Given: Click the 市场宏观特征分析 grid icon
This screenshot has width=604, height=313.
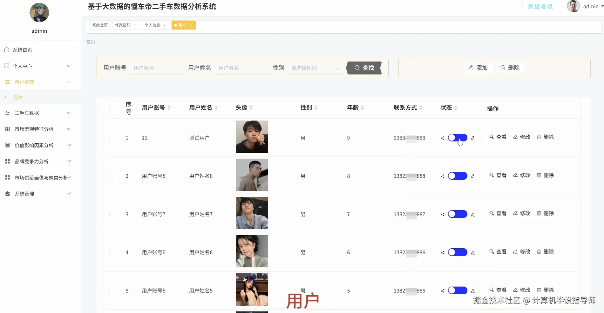Looking at the screenshot, I should coord(8,129).
